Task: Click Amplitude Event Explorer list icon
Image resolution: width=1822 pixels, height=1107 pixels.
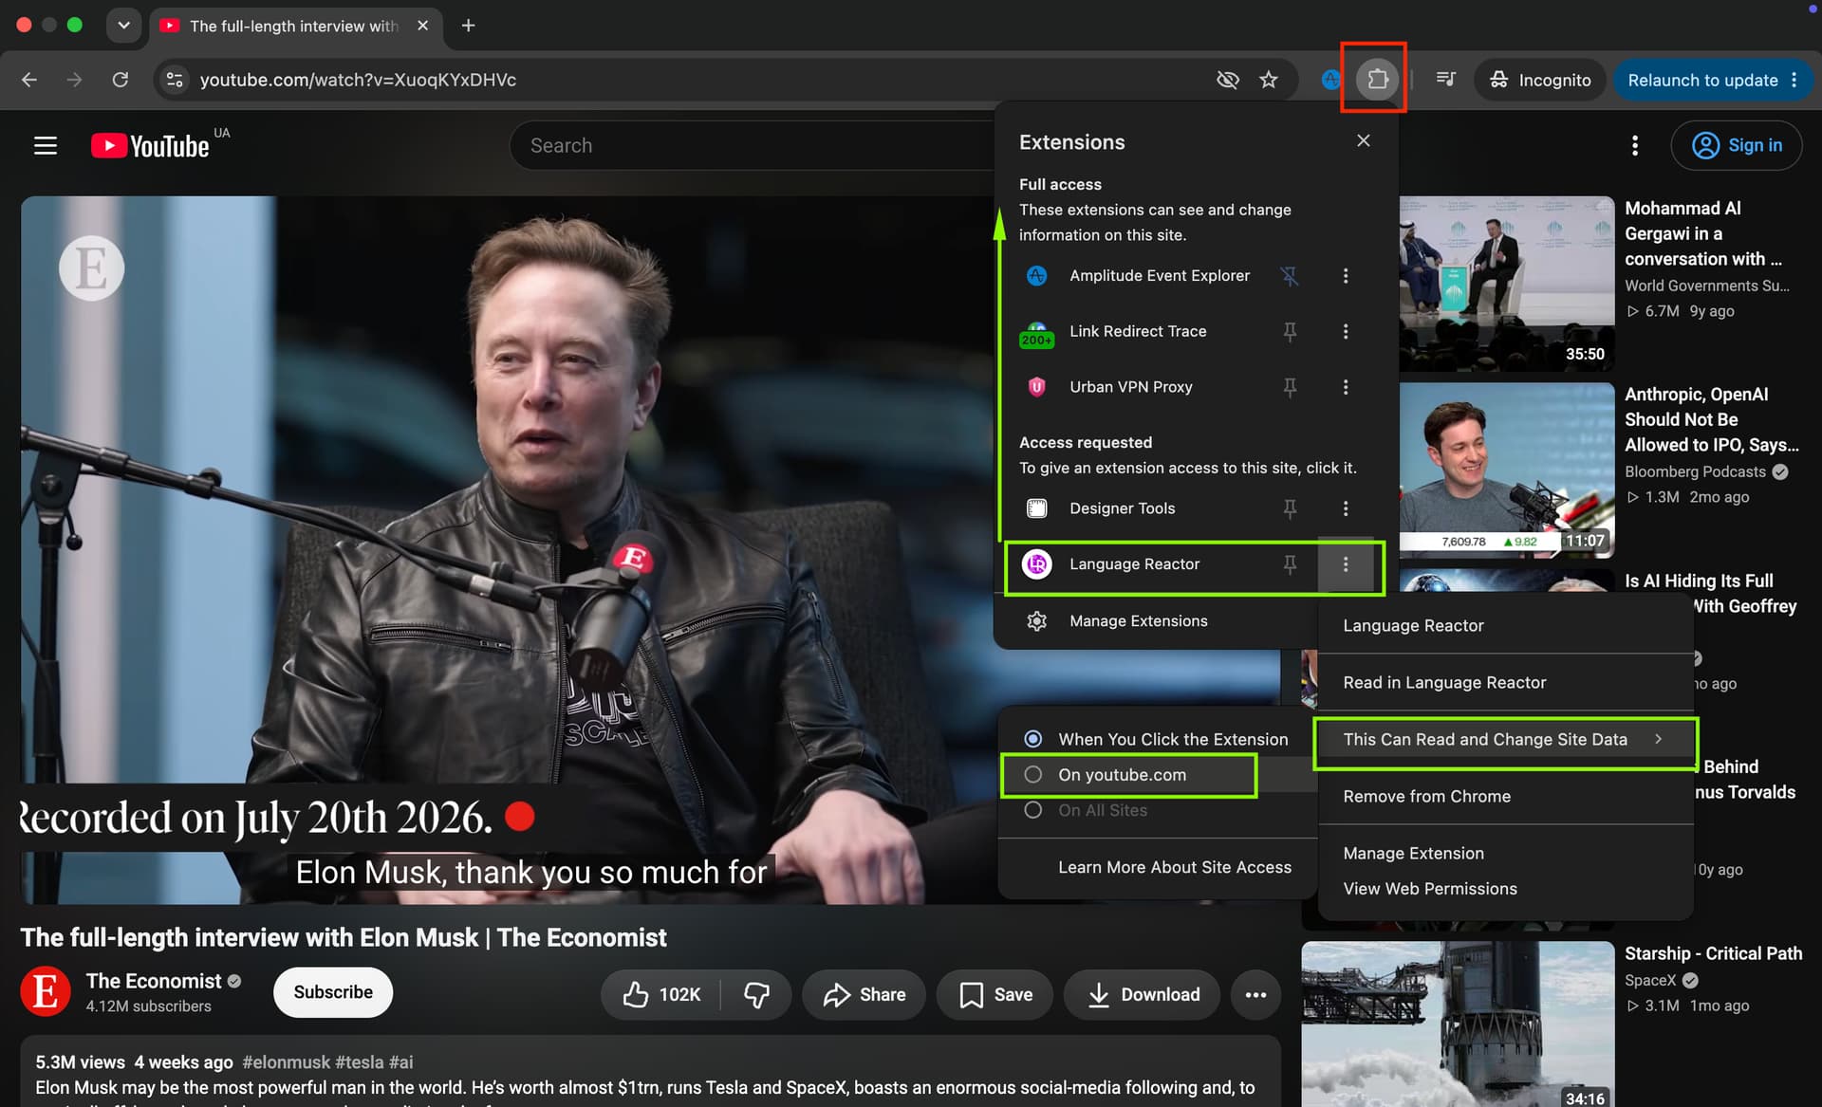Action: [x=1036, y=276]
